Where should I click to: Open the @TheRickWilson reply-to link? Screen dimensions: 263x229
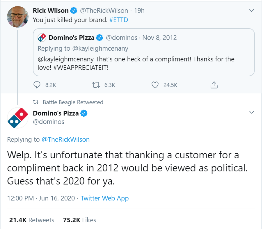pyautogui.click(x=66, y=139)
